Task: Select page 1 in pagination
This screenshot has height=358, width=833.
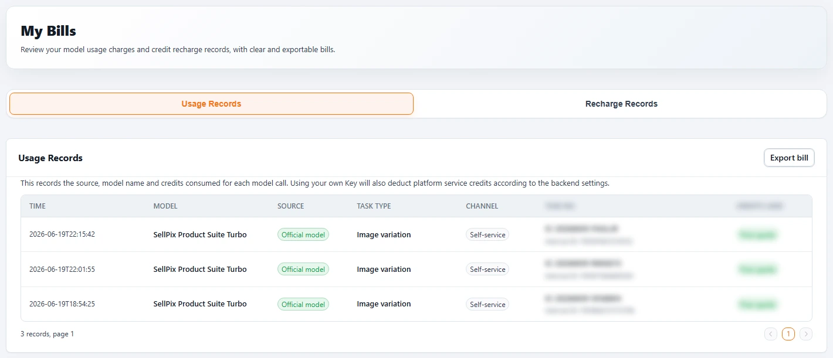Action: click(x=788, y=334)
